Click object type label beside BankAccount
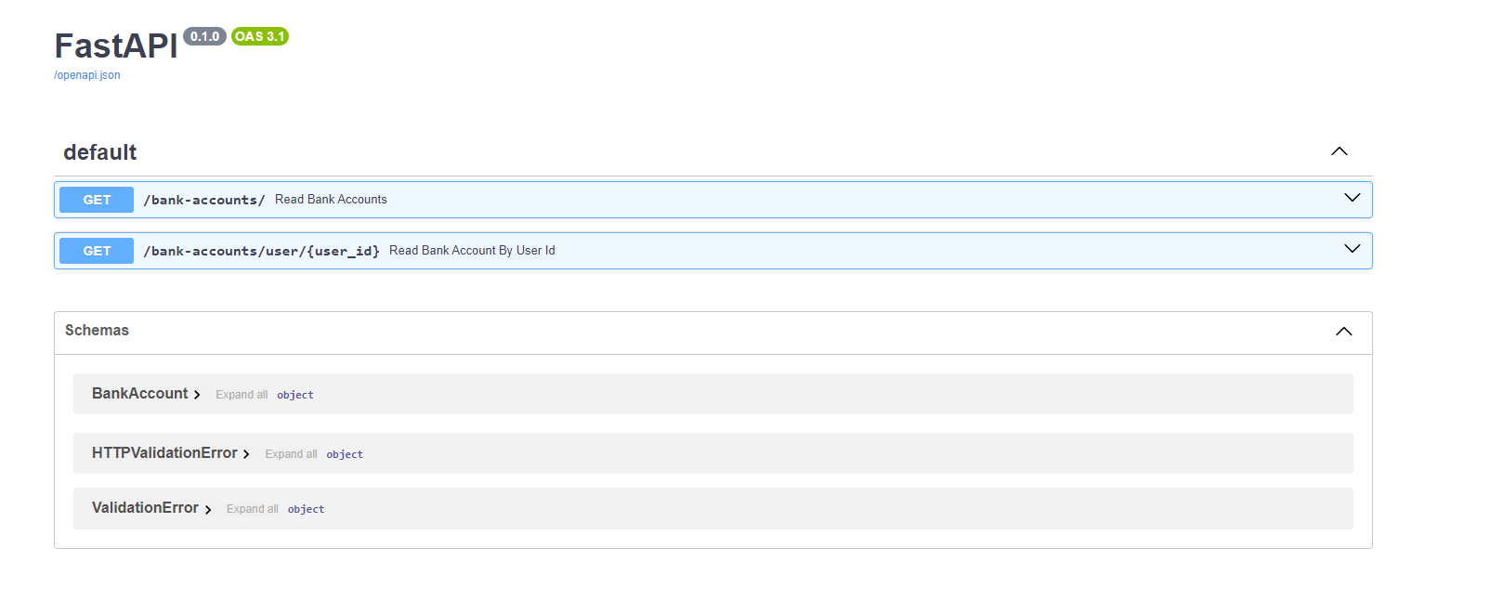1489x614 pixels. pyautogui.click(x=295, y=395)
